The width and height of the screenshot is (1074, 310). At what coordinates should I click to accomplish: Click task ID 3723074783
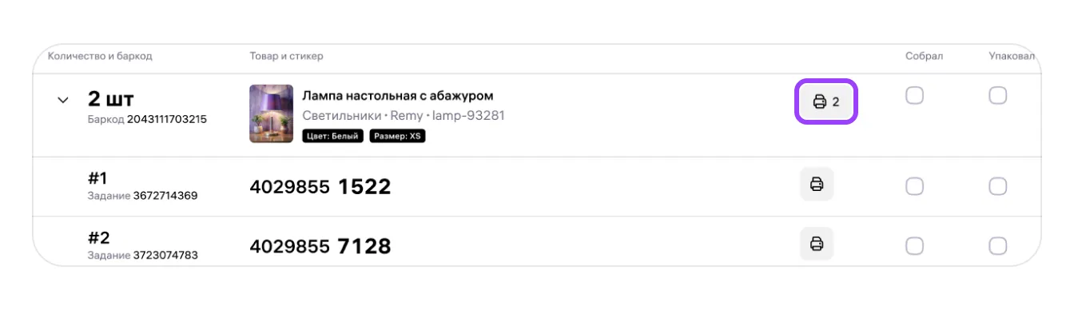coord(165,256)
